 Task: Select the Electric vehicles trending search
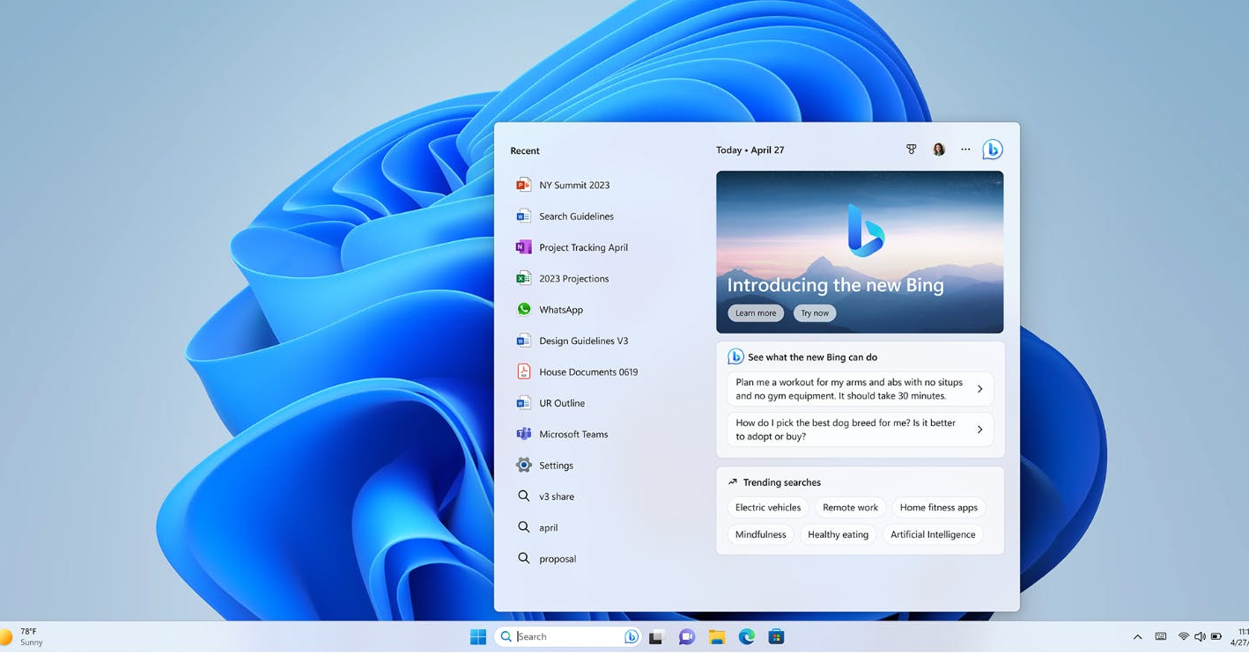(x=768, y=508)
